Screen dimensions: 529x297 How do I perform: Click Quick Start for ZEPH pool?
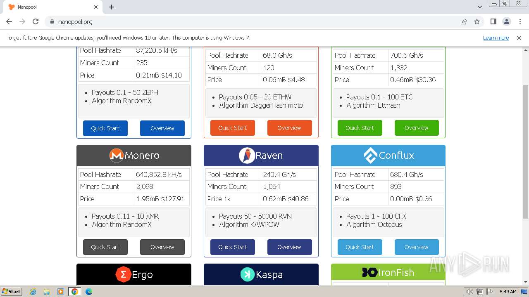pos(105,128)
